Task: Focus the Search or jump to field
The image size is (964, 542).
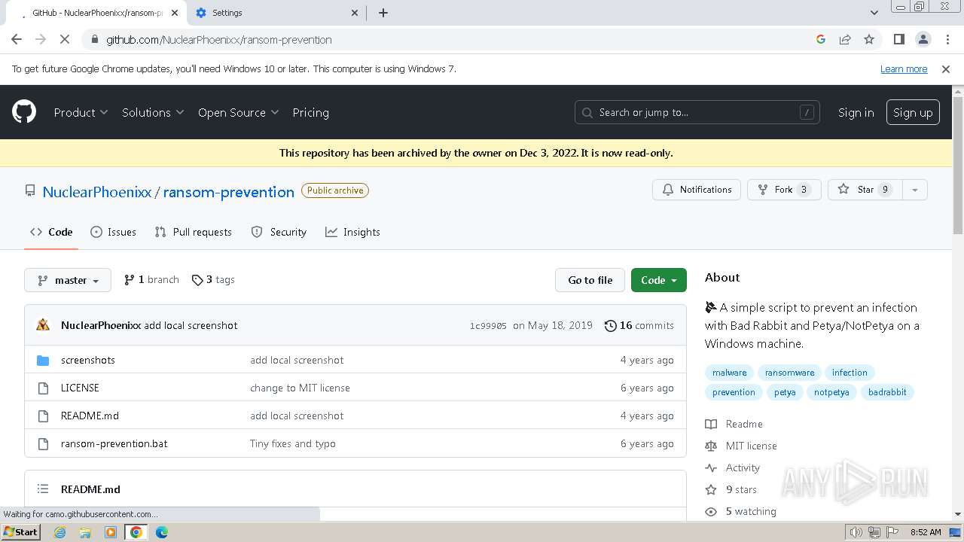Action: pos(697,112)
